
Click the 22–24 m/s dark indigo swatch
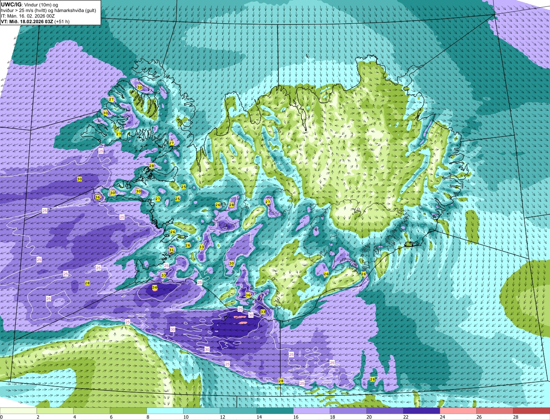(x=422, y=411)
